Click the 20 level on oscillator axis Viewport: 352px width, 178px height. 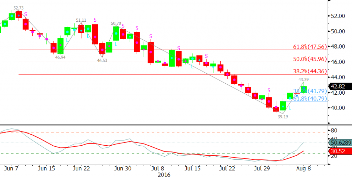(x=334, y=156)
